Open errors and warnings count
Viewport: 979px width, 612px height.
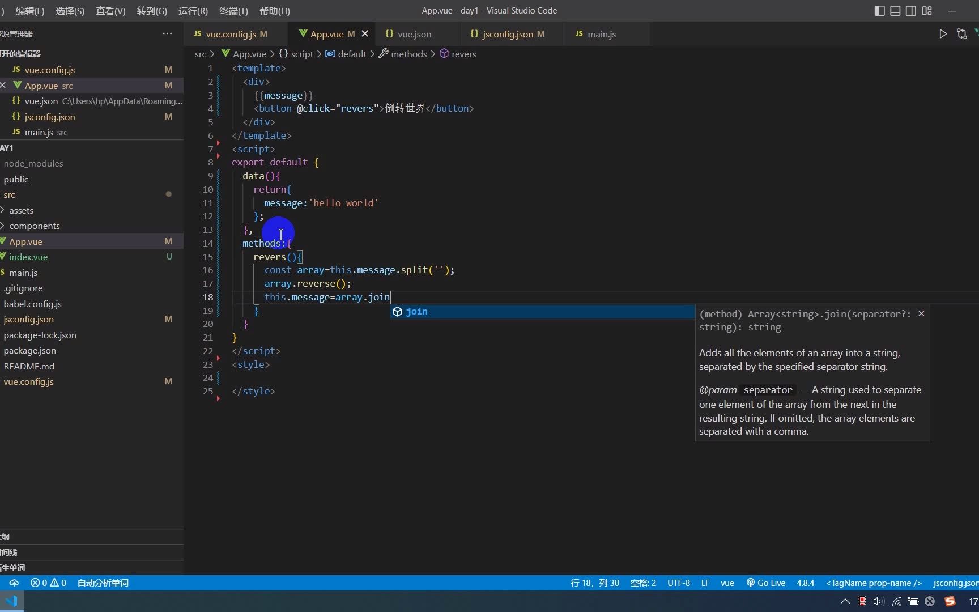click(48, 583)
